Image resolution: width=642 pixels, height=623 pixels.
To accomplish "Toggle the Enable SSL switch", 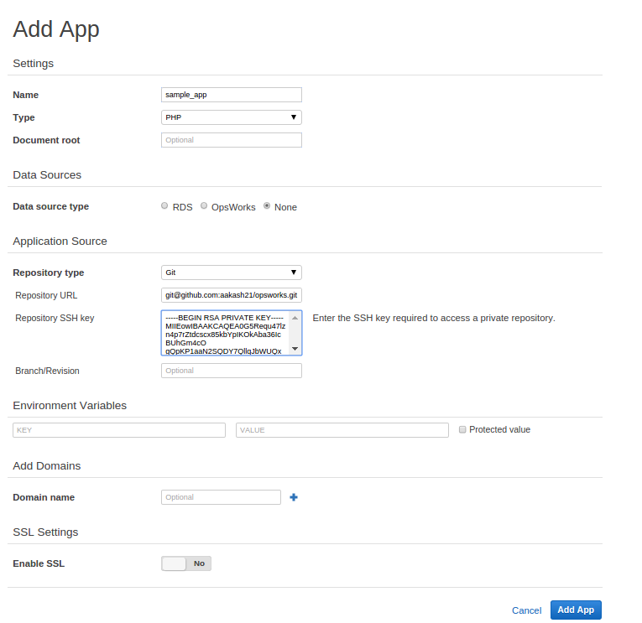I will coord(186,563).
